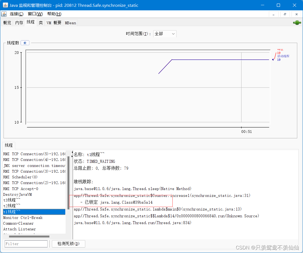Collapse the 线程数 chart panel
The height and width of the screenshot is (253, 303).
point(25,43)
